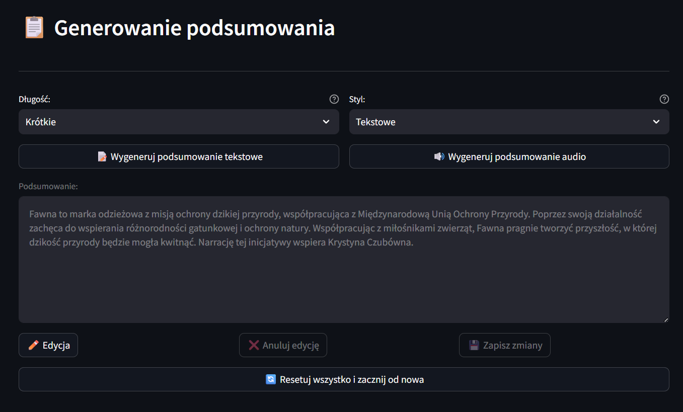Open the help tooltip for Styl

tap(664, 99)
